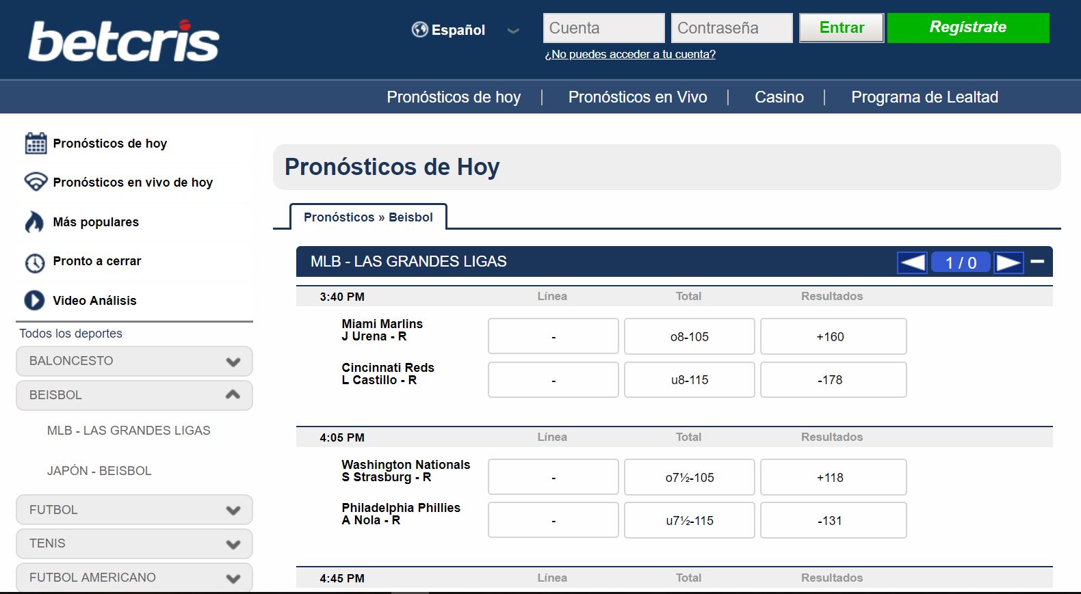Click the clock icon for Pronto a cerrar
The width and height of the screenshot is (1081, 594).
click(x=35, y=262)
